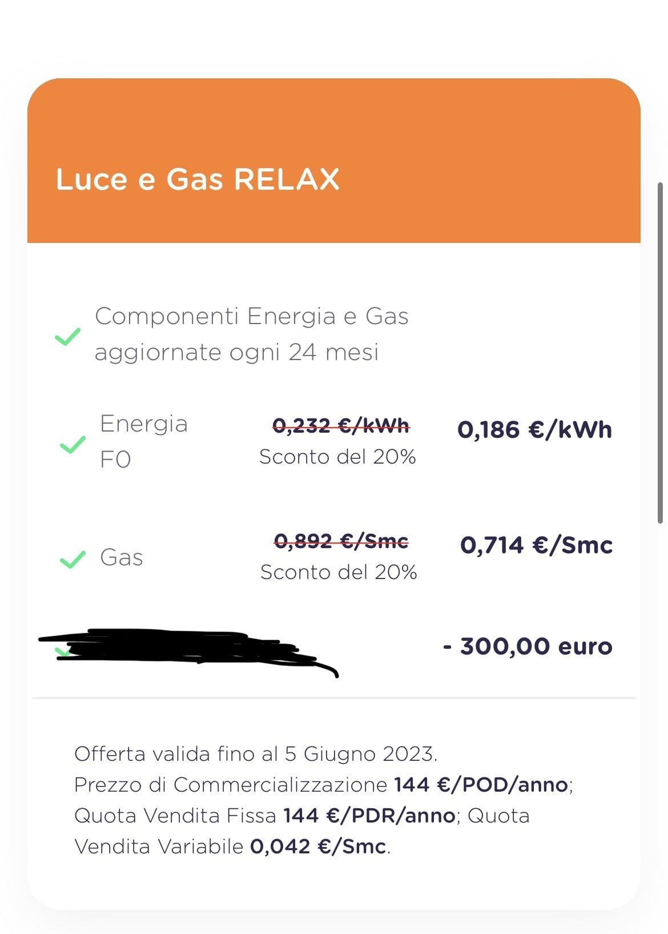Click the crossed-out 0,232 €/kWh price

341,425
